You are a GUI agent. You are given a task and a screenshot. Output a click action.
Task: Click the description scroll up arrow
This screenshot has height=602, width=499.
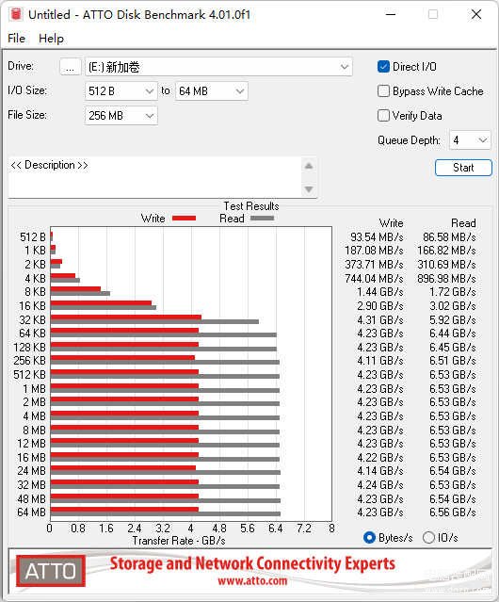(309, 166)
